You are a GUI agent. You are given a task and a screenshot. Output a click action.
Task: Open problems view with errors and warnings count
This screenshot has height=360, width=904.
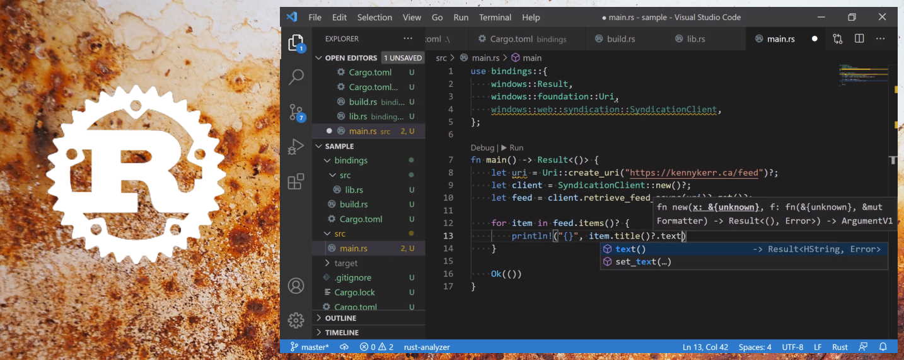point(376,347)
